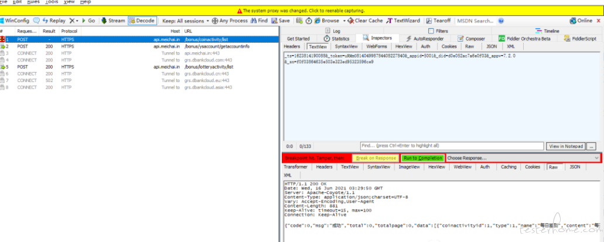
Task: Click the Go resume button
Action: coord(88,21)
